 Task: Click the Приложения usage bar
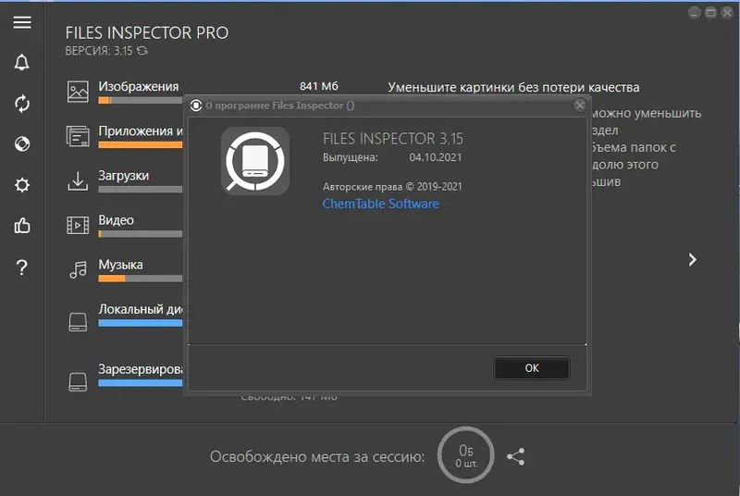141,145
